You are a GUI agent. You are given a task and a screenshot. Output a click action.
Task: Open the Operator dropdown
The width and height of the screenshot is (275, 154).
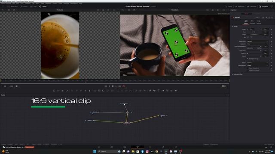point(257,44)
